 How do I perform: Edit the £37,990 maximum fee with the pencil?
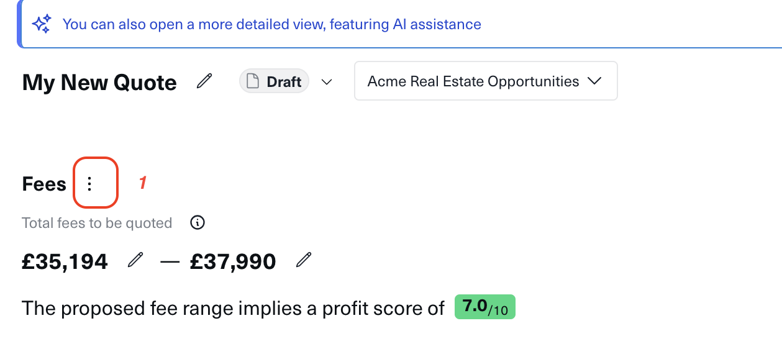[x=303, y=260]
